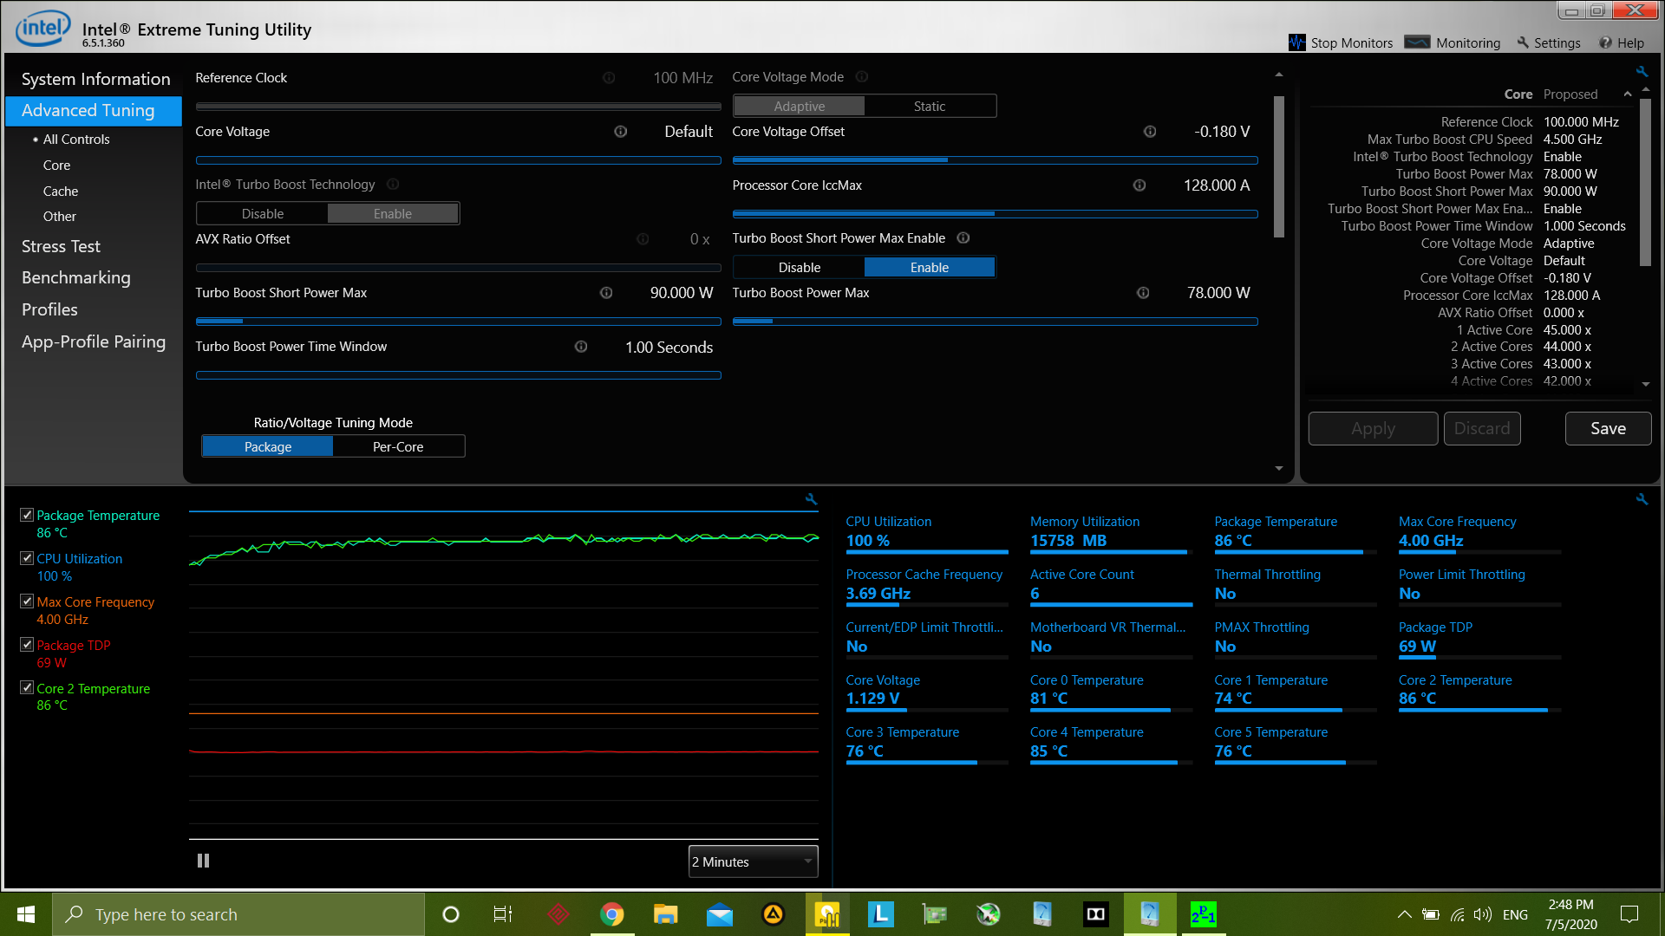Click info icon for Turbo Boost Short Power Max
The image size is (1665, 936).
(x=606, y=293)
